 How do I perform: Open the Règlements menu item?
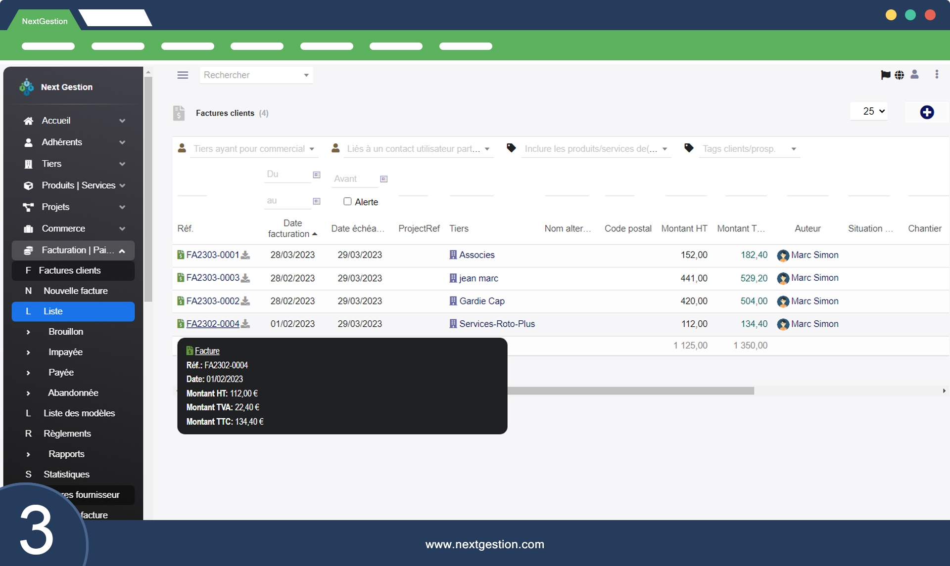tap(67, 434)
